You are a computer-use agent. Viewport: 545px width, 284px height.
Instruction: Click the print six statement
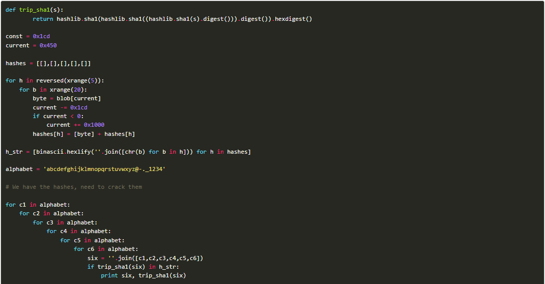click(x=143, y=275)
